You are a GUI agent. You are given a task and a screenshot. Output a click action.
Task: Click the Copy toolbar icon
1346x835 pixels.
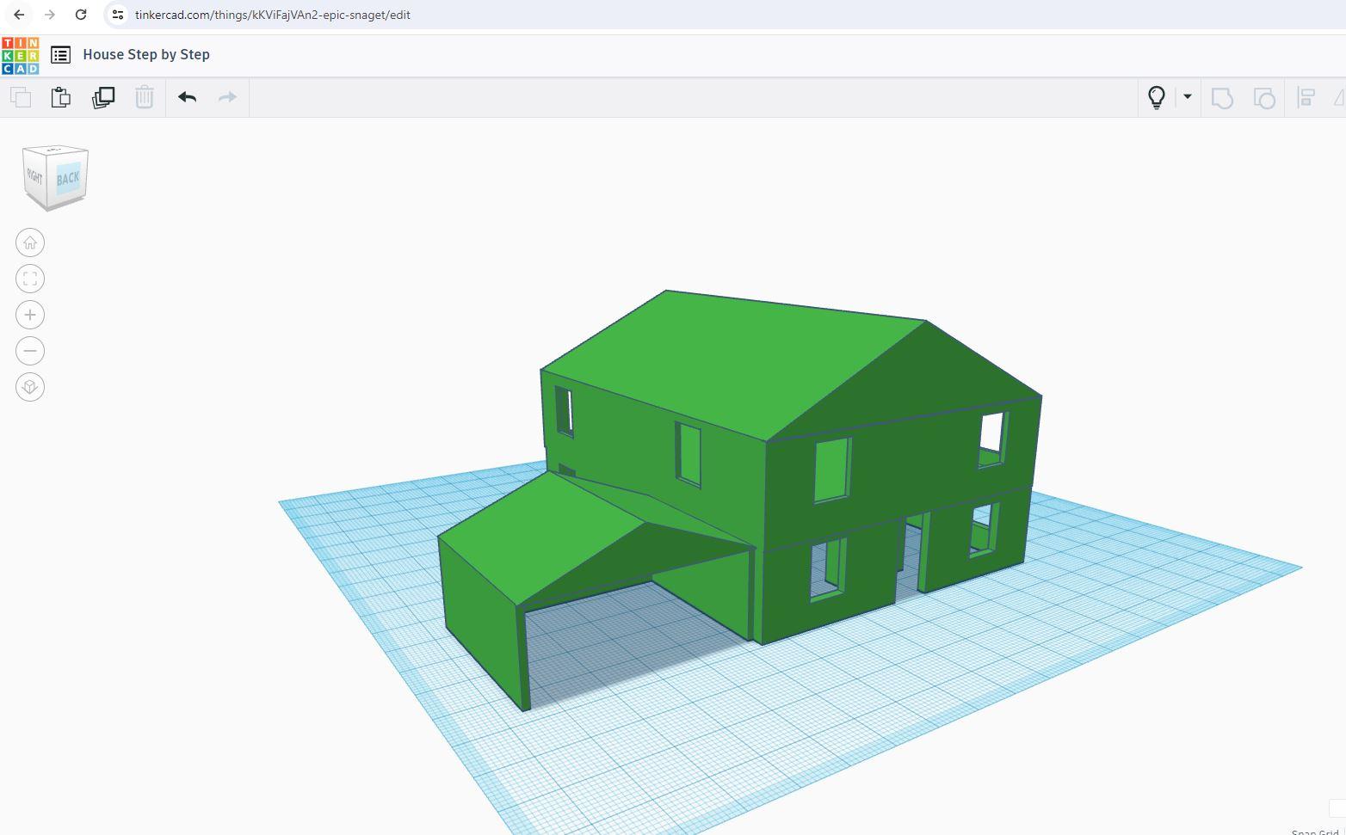(x=21, y=97)
